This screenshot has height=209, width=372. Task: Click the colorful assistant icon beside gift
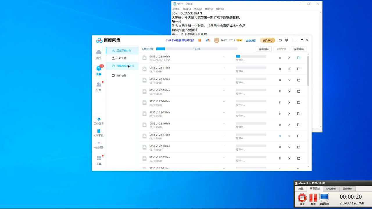[208, 40]
